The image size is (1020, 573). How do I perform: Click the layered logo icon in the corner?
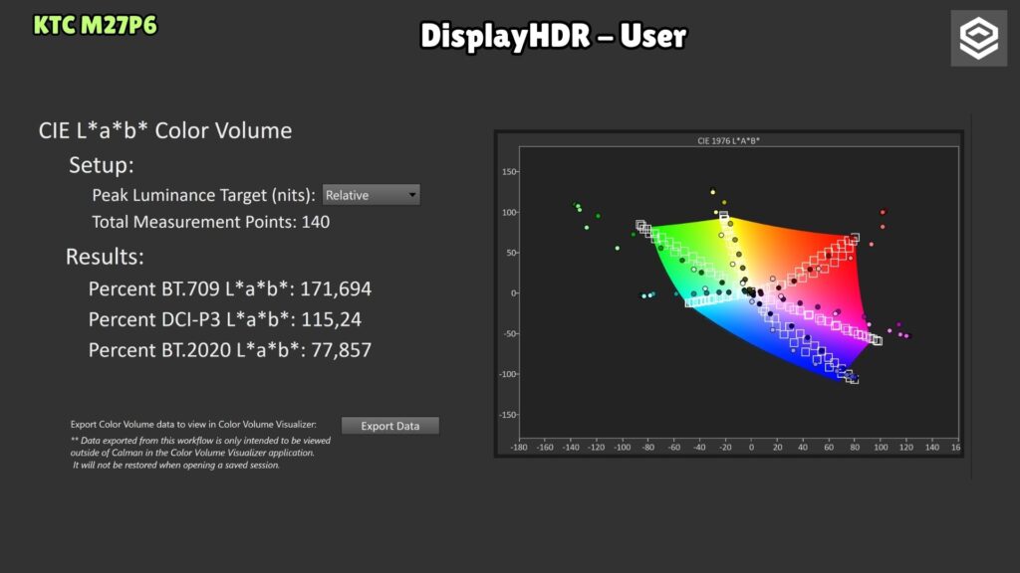click(x=979, y=39)
